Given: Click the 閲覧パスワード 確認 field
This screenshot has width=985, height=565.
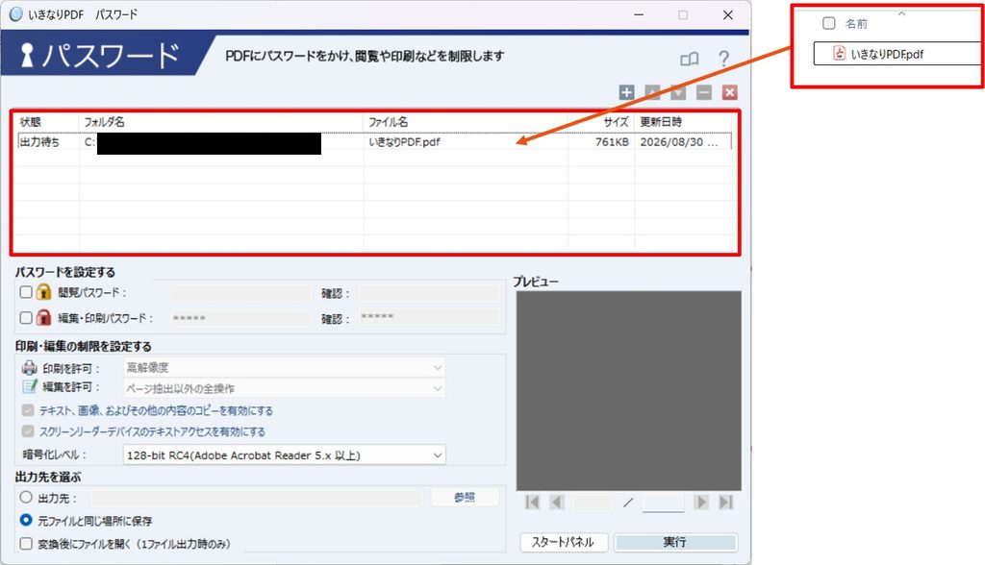Looking at the screenshot, I should pyautogui.click(x=430, y=292).
